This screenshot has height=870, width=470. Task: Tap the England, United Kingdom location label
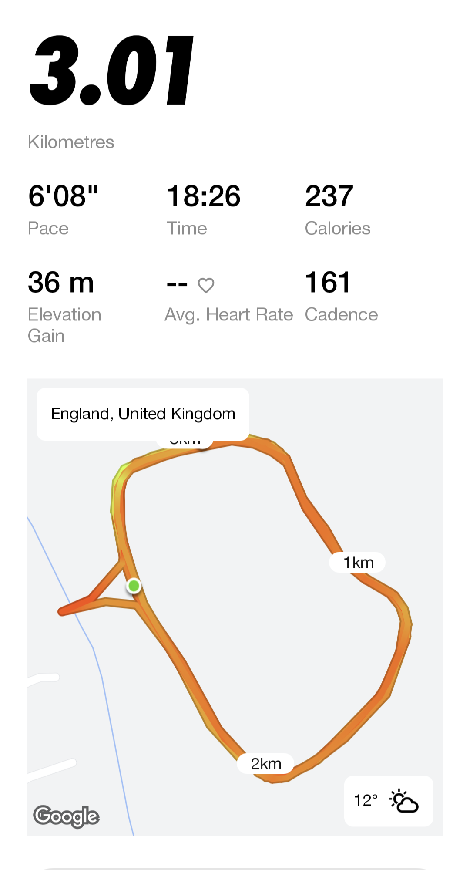pyautogui.click(x=143, y=414)
